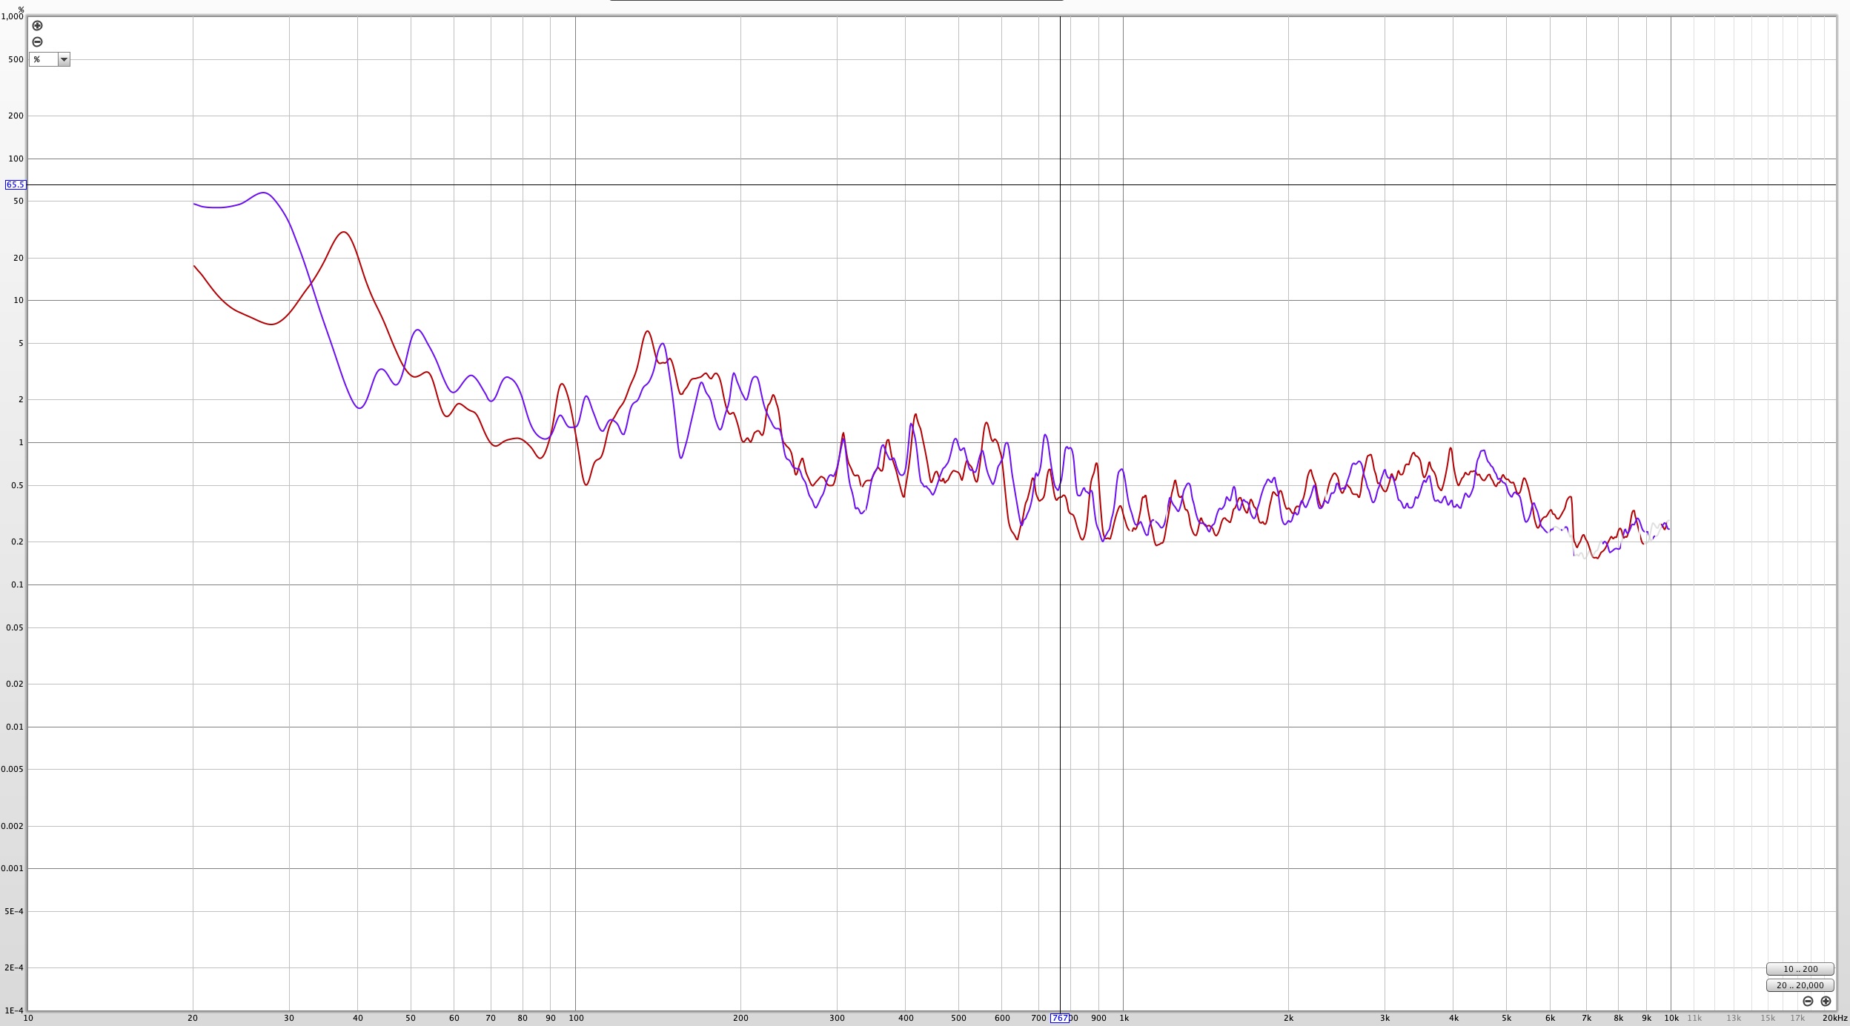Click the 0.1 percent axis label
The image size is (1850, 1026).
[16, 584]
